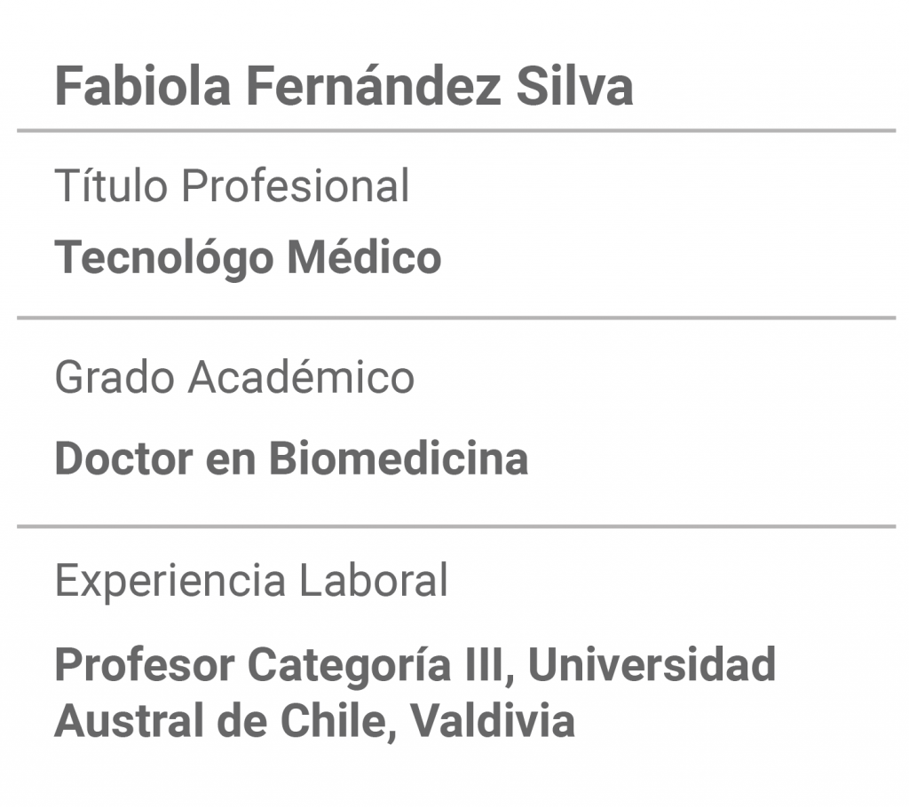This screenshot has width=909, height=807.
Task: Click the surname Silva in the heading
Action: 574,86
